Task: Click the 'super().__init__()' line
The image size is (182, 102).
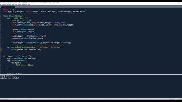Action: [21, 20]
